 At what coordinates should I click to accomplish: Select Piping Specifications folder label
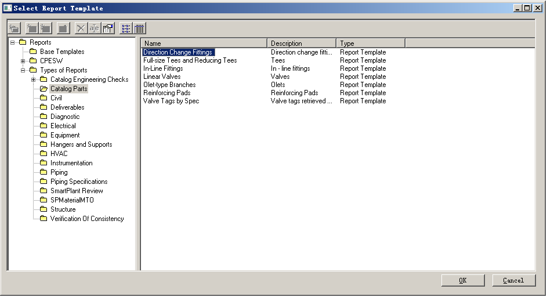[79, 182]
